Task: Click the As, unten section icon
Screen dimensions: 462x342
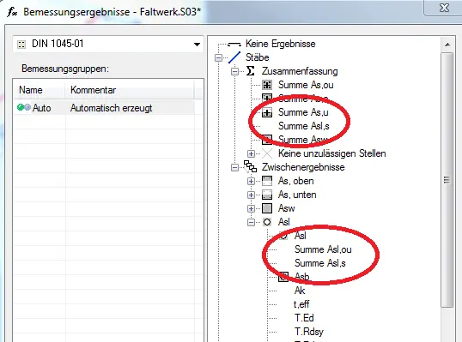Action: pyautogui.click(x=267, y=195)
